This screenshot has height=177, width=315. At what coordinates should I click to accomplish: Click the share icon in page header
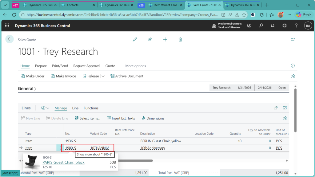point(150,40)
